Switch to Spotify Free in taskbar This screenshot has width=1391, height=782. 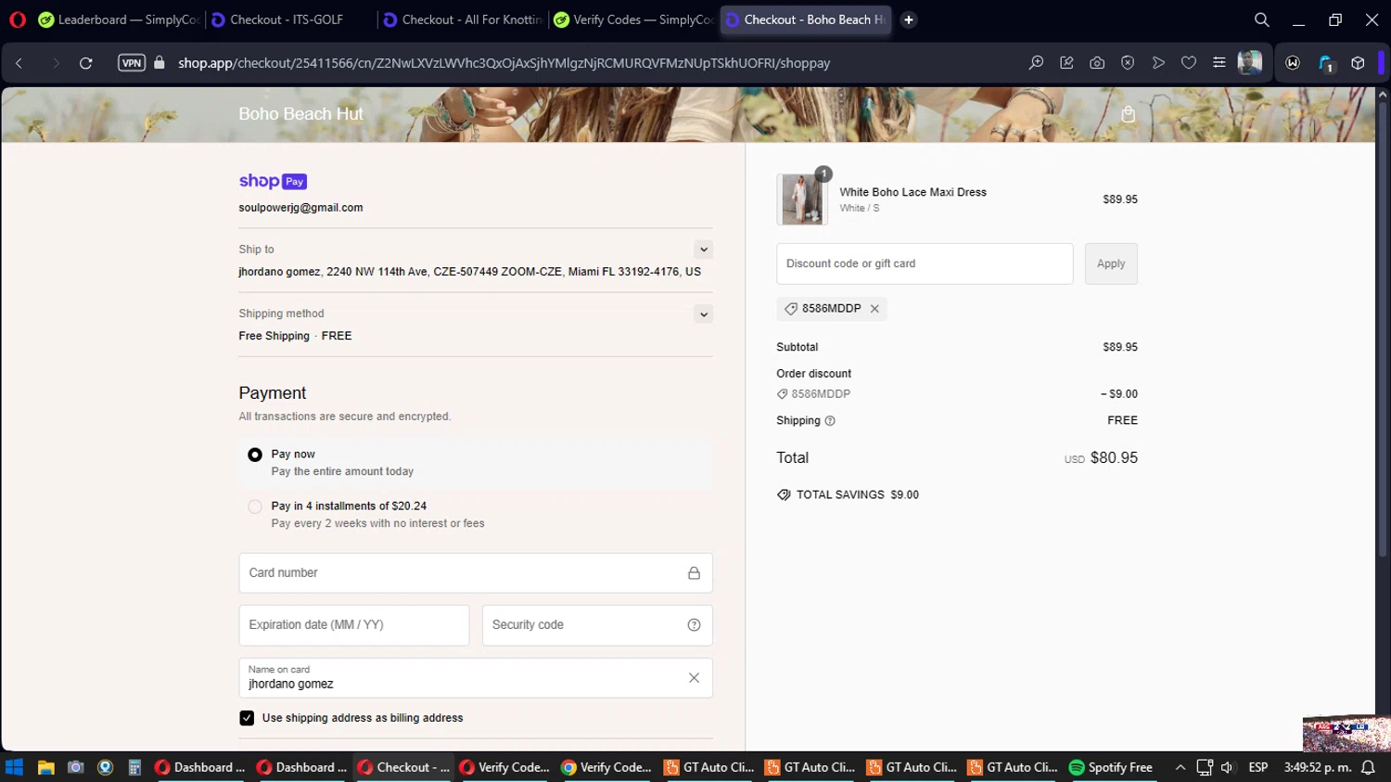[1111, 767]
